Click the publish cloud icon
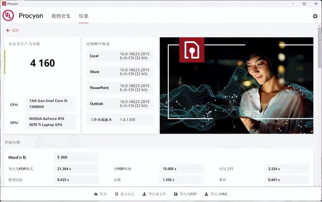 (96, 194)
